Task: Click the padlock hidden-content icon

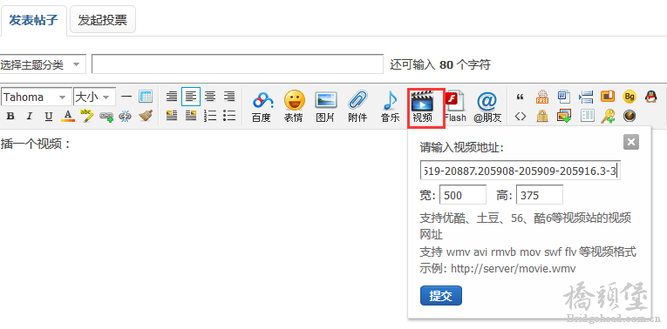Action: [542, 116]
